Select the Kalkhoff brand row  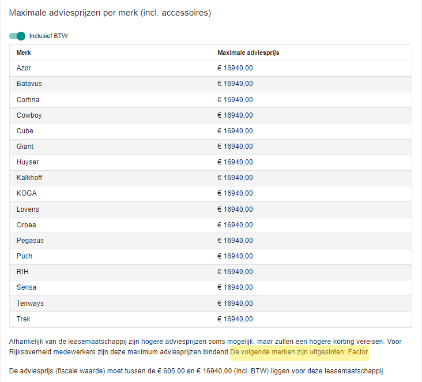(210, 178)
